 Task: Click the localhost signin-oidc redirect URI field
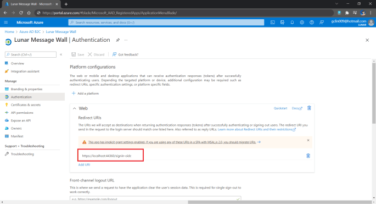click(x=110, y=156)
